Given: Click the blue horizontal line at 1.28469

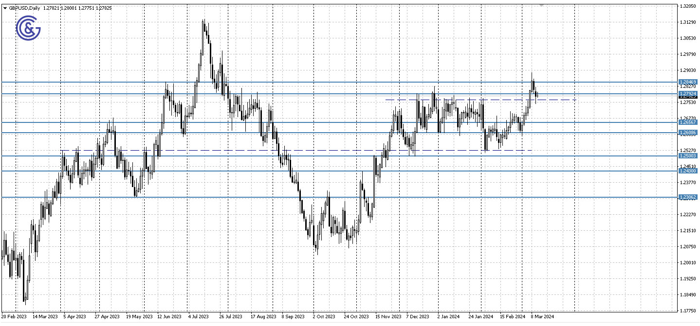Looking at the screenshot, I should tap(341, 82).
